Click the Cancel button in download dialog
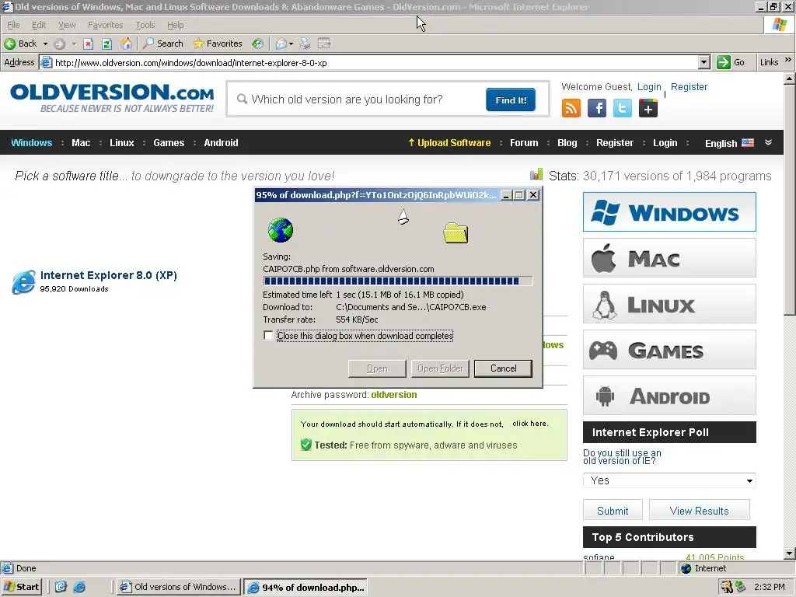Image resolution: width=796 pixels, height=597 pixels. tap(503, 368)
